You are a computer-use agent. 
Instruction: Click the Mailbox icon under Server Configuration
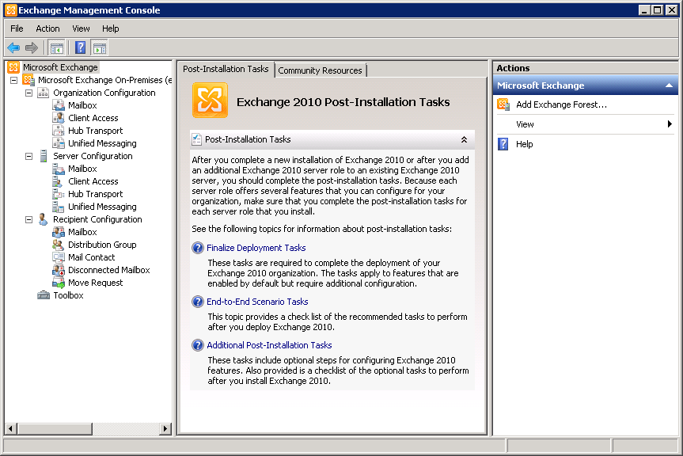[x=59, y=169]
